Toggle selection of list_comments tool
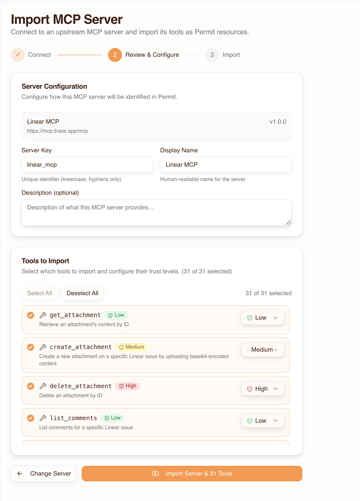This screenshot has height=501, width=360. point(30,418)
